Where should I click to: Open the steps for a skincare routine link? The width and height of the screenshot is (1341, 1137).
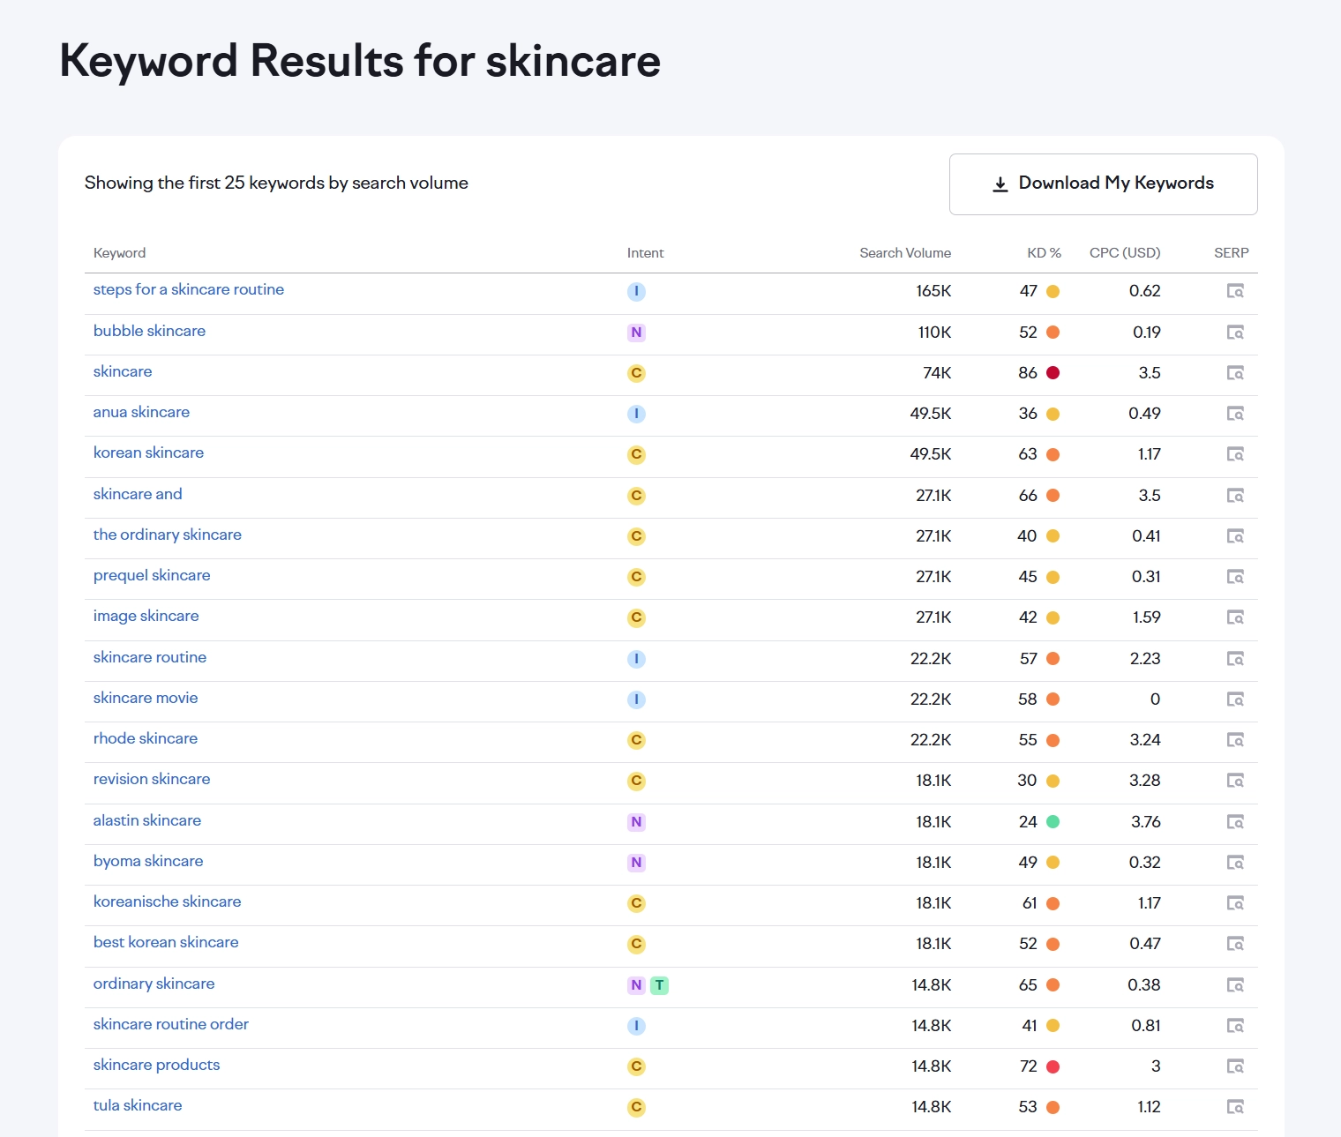coord(189,289)
